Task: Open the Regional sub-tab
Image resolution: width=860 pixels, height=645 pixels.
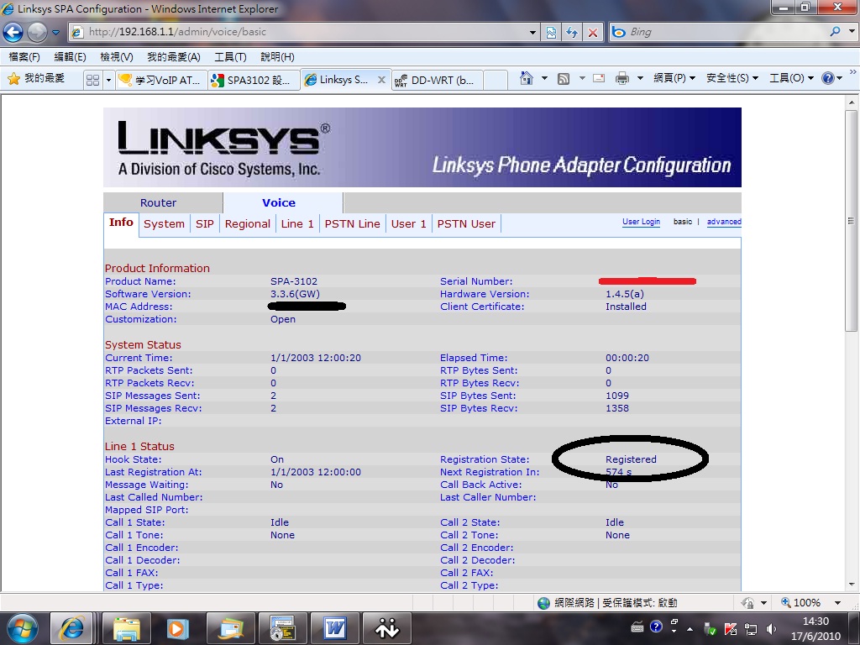Action: tap(248, 223)
